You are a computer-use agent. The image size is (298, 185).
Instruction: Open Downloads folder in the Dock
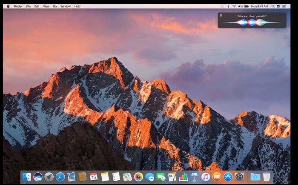pos(255,177)
